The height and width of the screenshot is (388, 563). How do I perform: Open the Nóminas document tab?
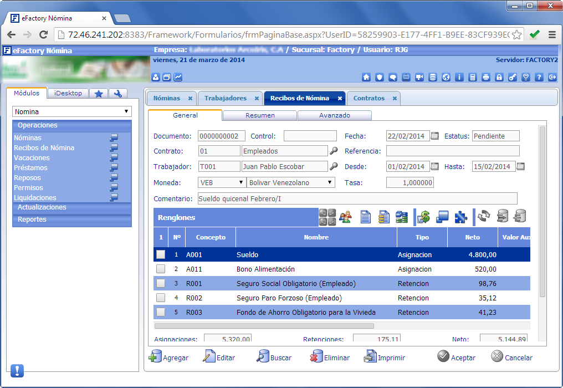click(167, 98)
